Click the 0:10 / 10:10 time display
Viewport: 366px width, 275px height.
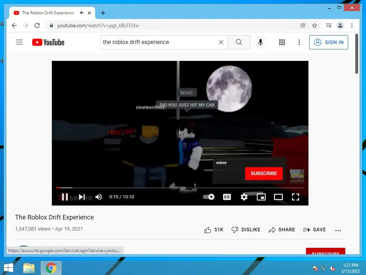[x=122, y=197]
